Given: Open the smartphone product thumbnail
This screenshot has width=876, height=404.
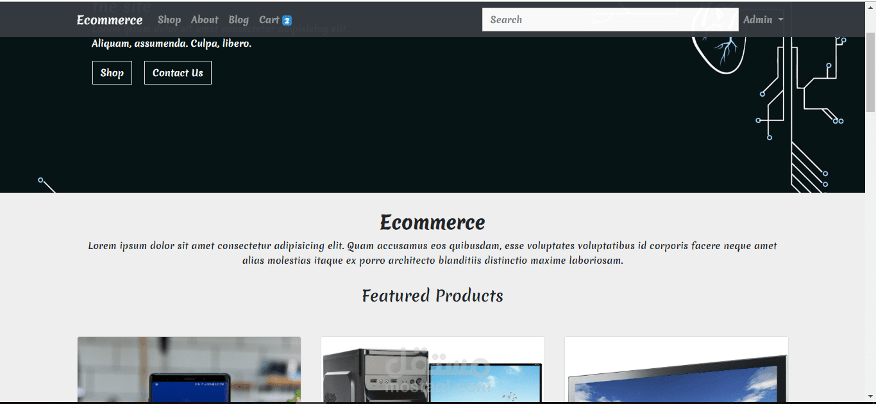Looking at the screenshot, I should [189, 369].
